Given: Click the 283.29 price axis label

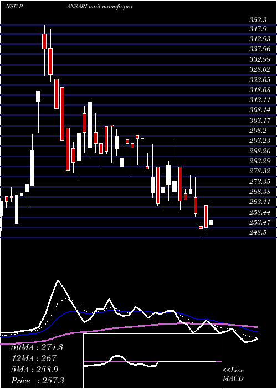Looking at the screenshot, I should point(260,161).
